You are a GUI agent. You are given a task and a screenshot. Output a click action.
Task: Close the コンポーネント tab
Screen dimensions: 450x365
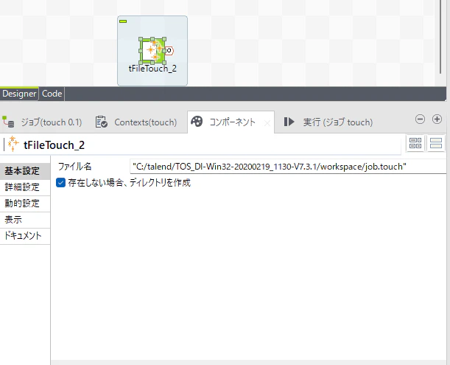(267, 124)
